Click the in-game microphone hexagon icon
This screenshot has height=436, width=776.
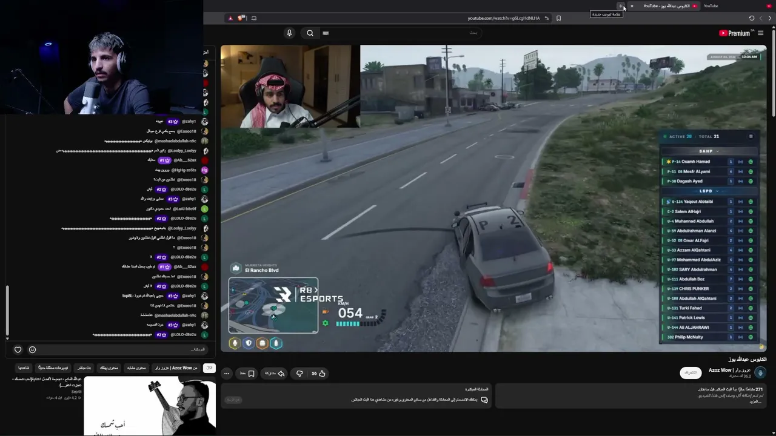(x=235, y=343)
